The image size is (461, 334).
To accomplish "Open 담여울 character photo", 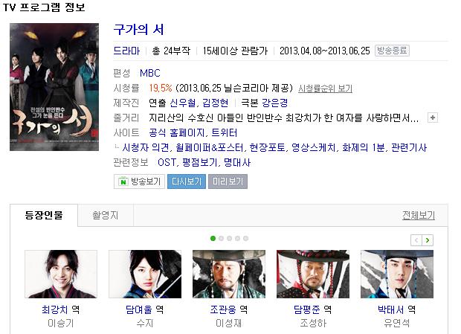I will [145, 274].
